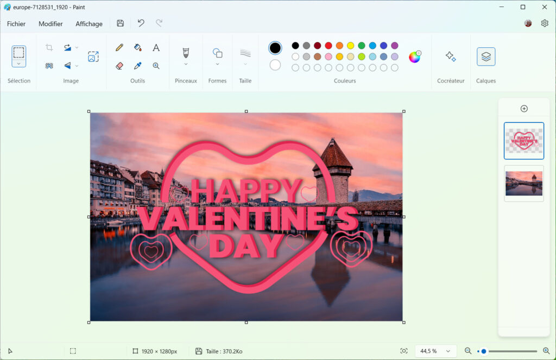Zoom out with the minus magnifier

point(468,351)
